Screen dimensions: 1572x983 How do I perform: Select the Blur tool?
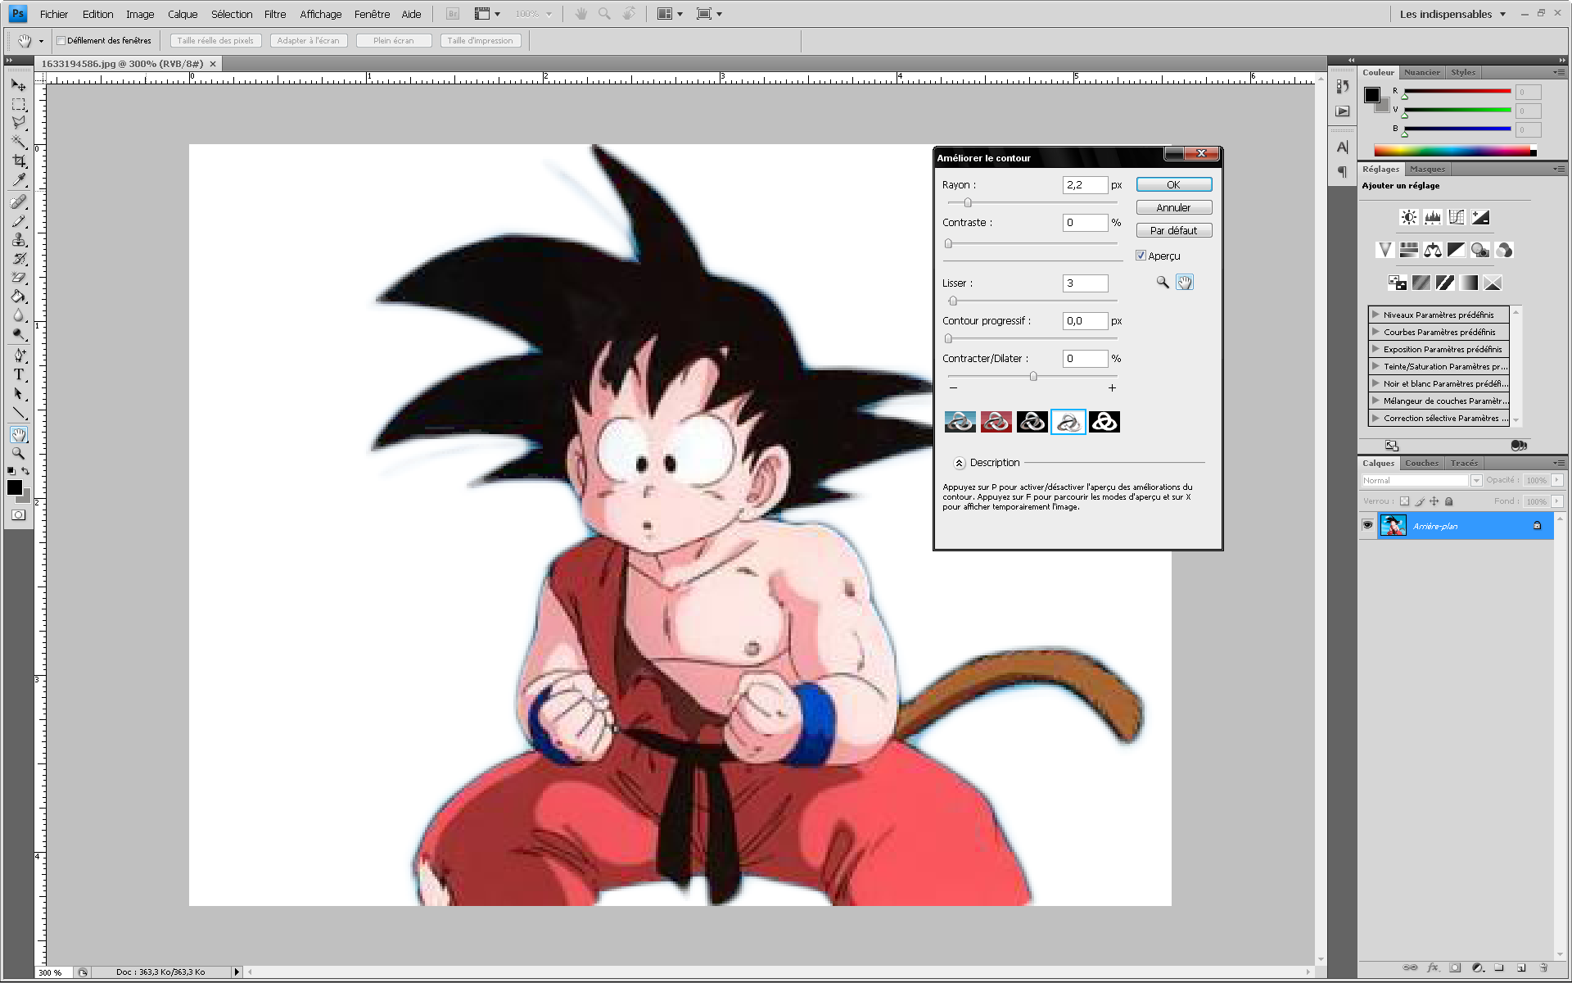tap(18, 315)
